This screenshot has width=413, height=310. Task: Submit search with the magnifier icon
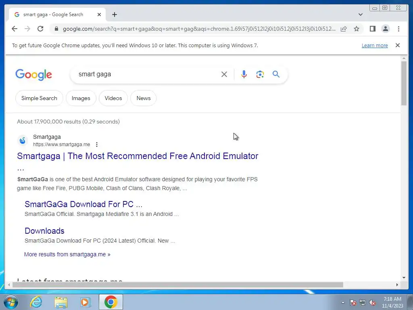tap(276, 74)
